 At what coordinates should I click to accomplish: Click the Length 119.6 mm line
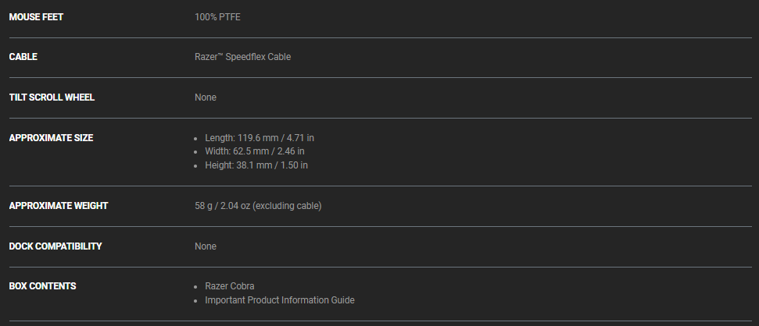coord(260,138)
